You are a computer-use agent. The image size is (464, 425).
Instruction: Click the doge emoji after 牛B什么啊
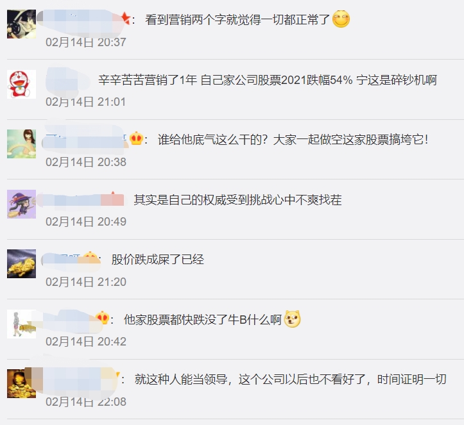tap(293, 319)
